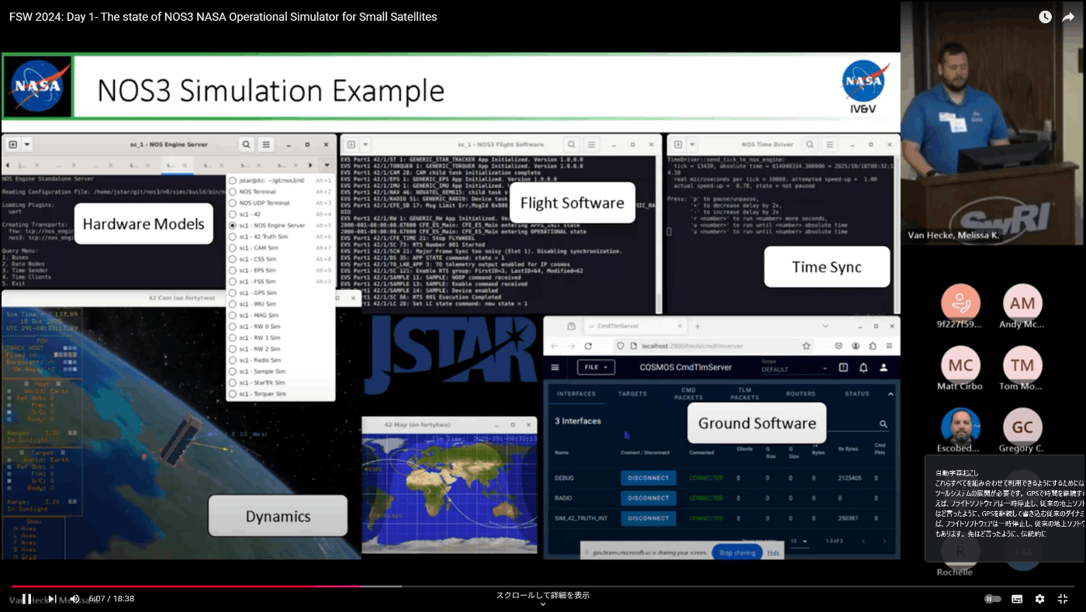Go back in the Firefox browser
Screen dimensions: 1086x612
coord(555,346)
